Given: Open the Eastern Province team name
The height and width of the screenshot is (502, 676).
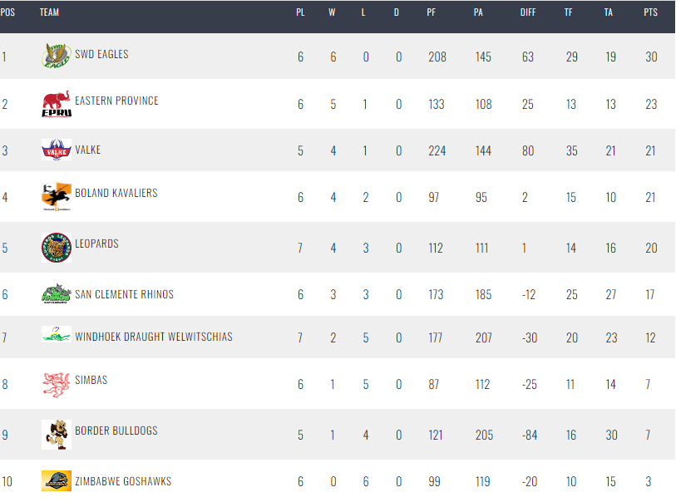Looking at the screenshot, I should click(x=117, y=101).
